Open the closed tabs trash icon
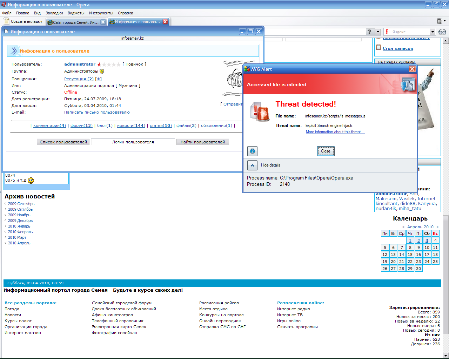This screenshot has width=449, height=359. [439, 21]
